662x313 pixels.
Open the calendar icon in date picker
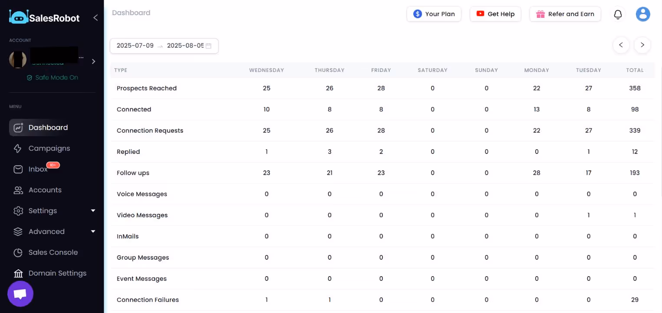pyautogui.click(x=208, y=45)
